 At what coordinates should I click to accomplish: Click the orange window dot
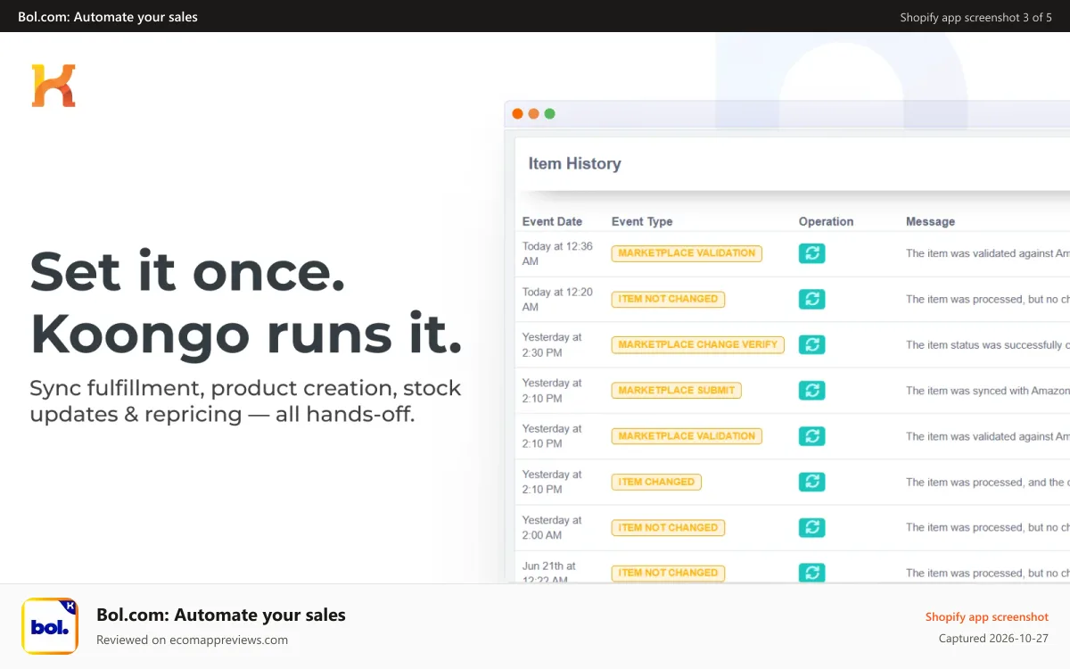pos(533,113)
